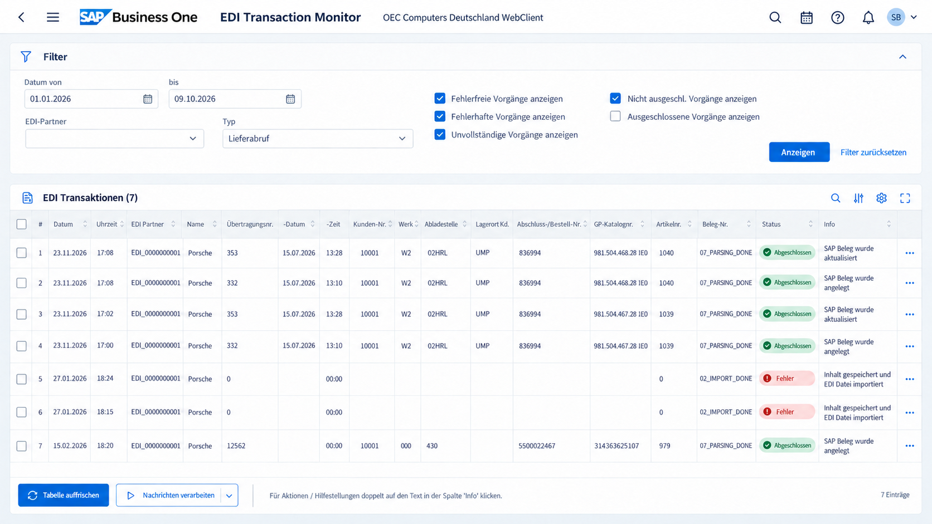Click info 'SAP Beleg wurde aktualisiert' in row 1

849,253
